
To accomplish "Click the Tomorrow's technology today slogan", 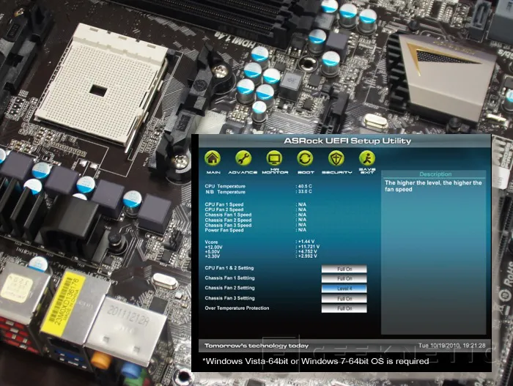I will tap(256, 346).
